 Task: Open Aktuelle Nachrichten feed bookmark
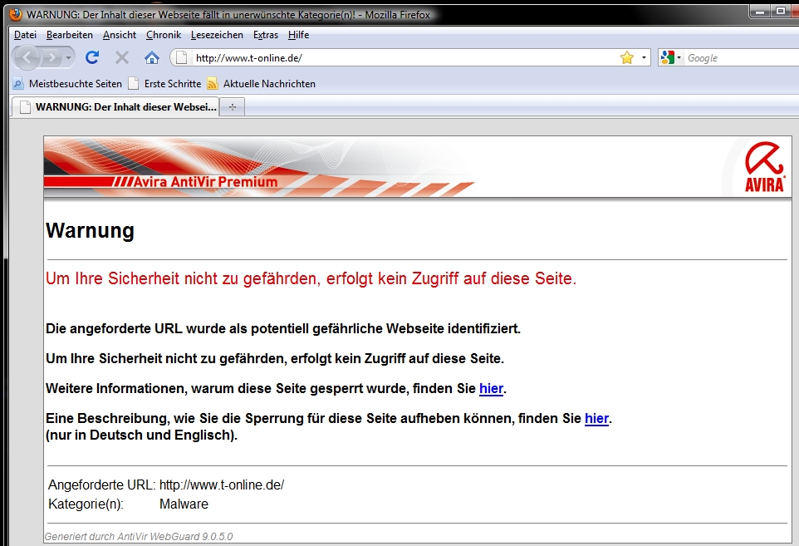[x=262, y=84]
